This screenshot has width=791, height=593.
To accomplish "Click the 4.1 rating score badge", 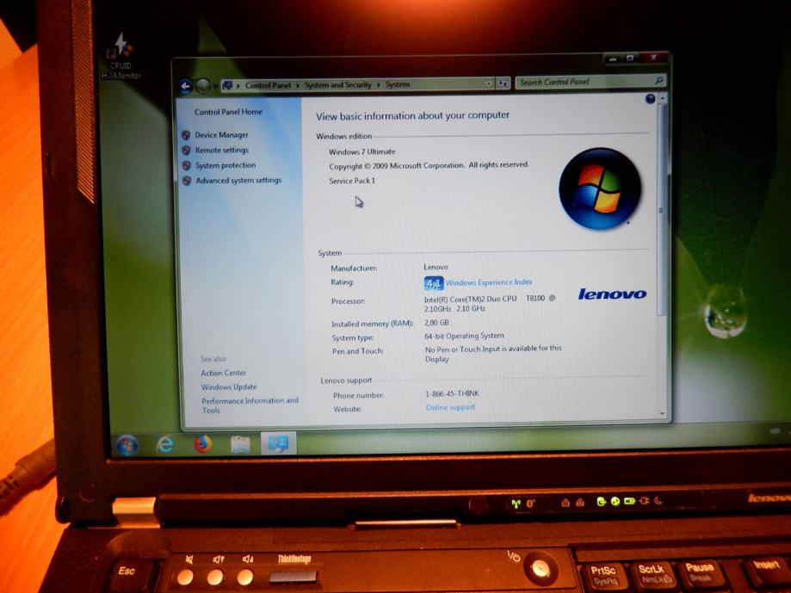I will pyautogui.click(x=433, y=283).
